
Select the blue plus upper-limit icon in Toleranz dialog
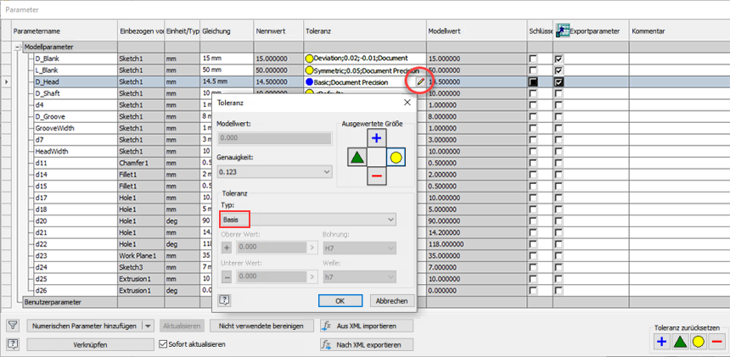point(377,138)
